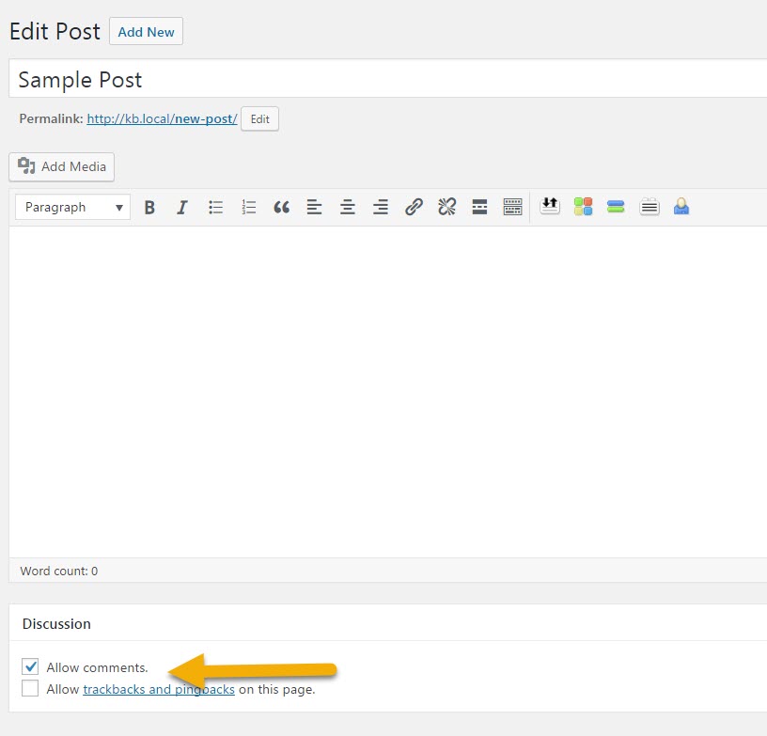Align text to the right
The height and width of the screenshot is (736, 767).
pyautogui.click(x=381, y=208)
